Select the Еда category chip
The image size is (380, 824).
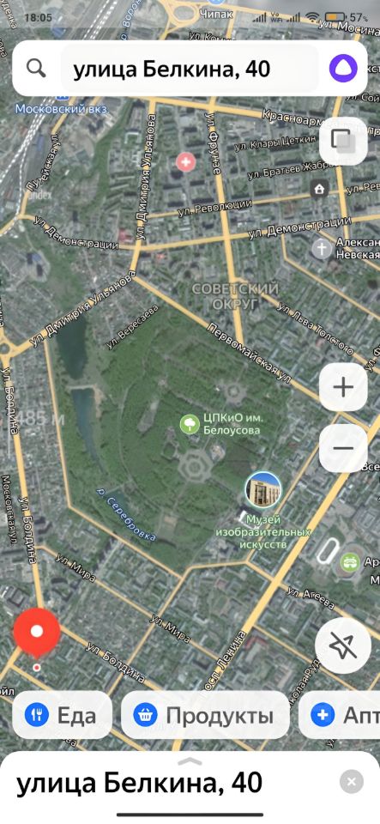tap(63, 715)
